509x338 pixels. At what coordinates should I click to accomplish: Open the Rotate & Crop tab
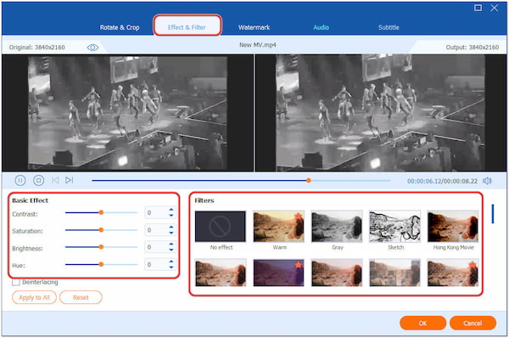120,28
